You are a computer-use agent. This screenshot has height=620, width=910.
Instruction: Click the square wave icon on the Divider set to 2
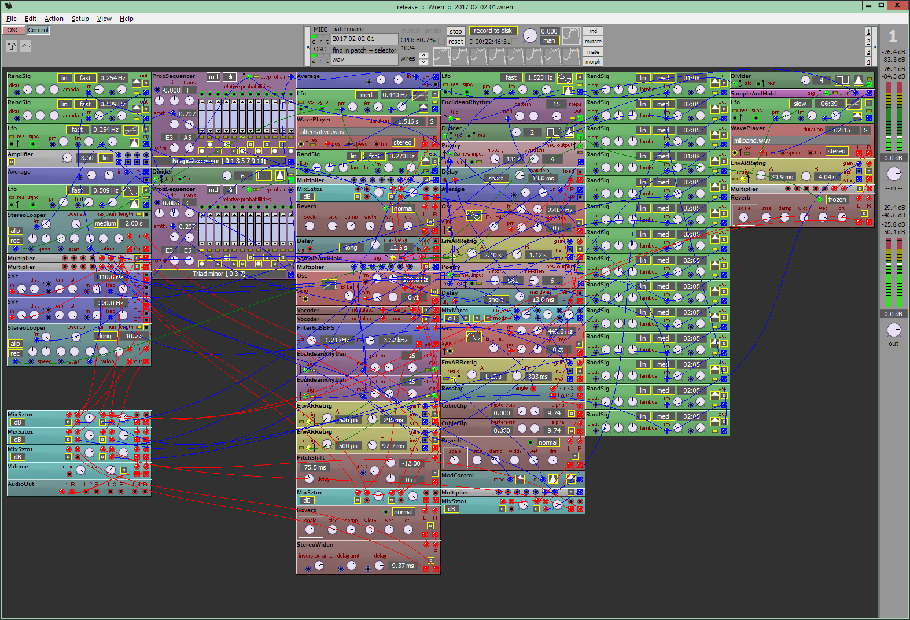(553, 132)
